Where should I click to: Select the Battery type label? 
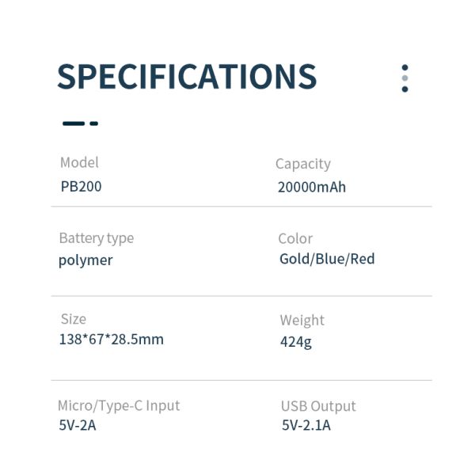96,237
